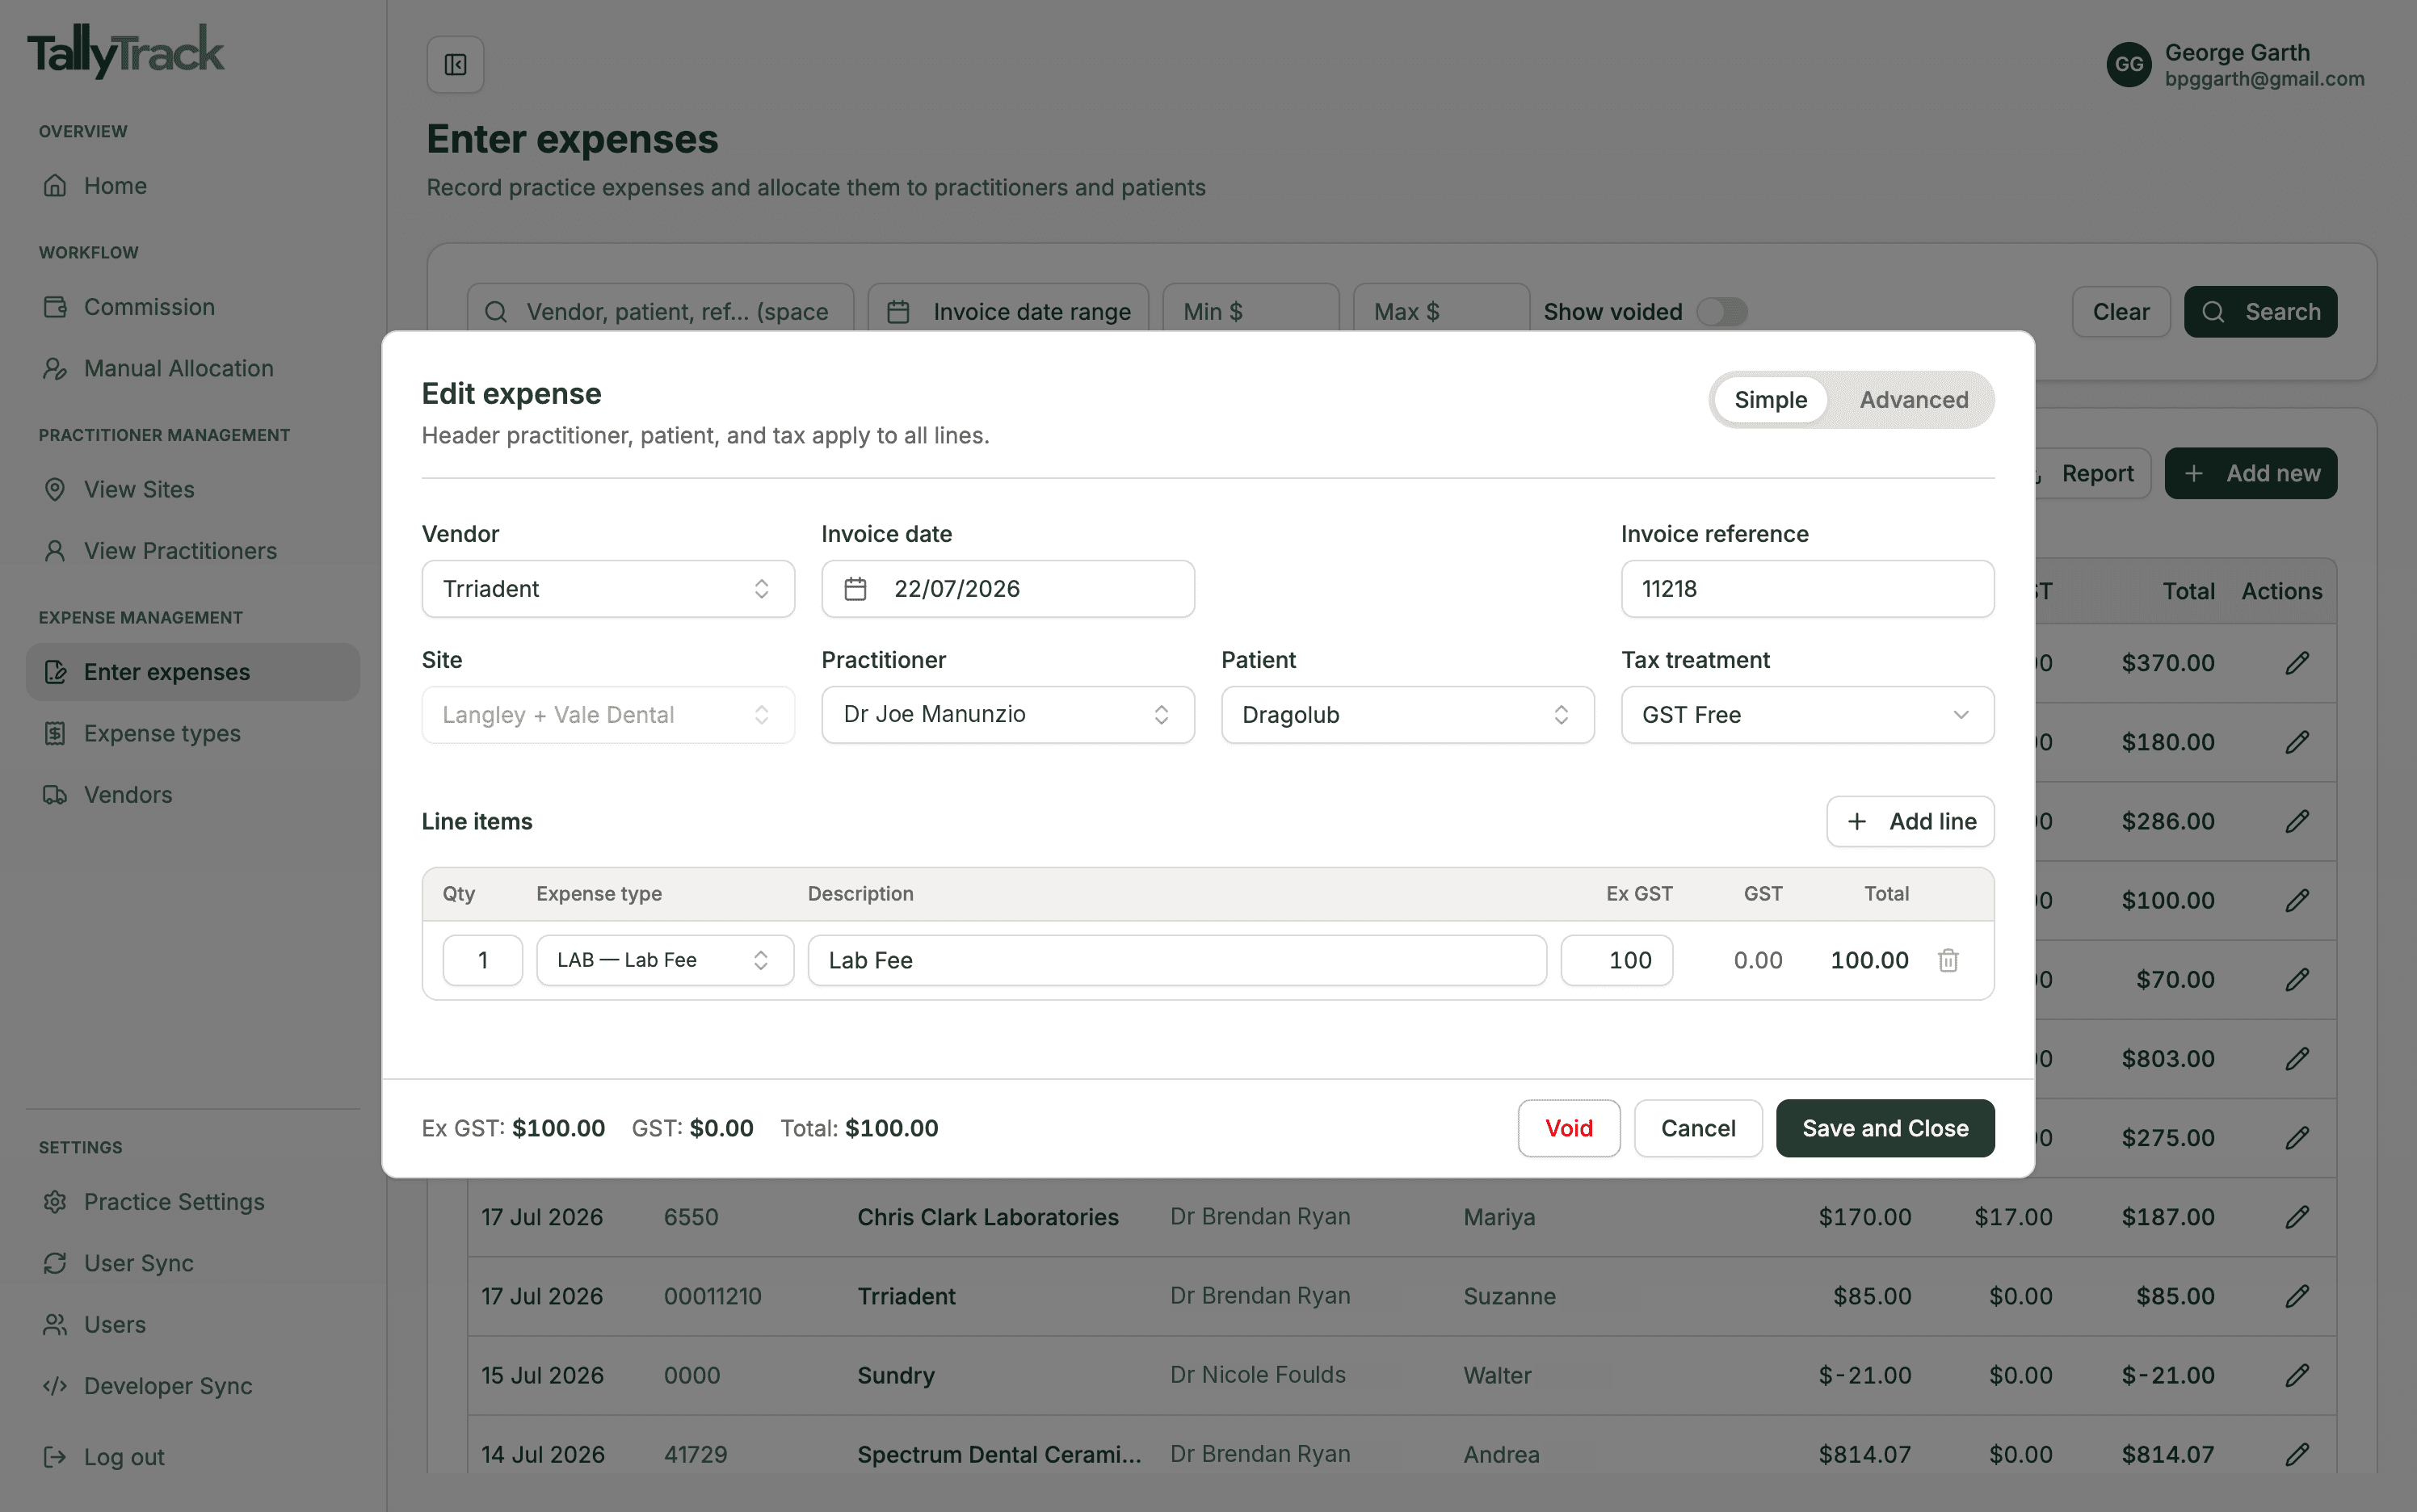Focus the Max $ filter field

(x=1441, y=312)
